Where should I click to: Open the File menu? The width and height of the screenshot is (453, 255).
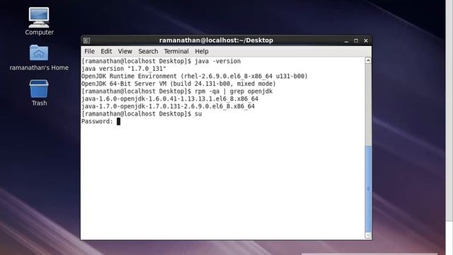pyautogui.click(x=89, y=51)
